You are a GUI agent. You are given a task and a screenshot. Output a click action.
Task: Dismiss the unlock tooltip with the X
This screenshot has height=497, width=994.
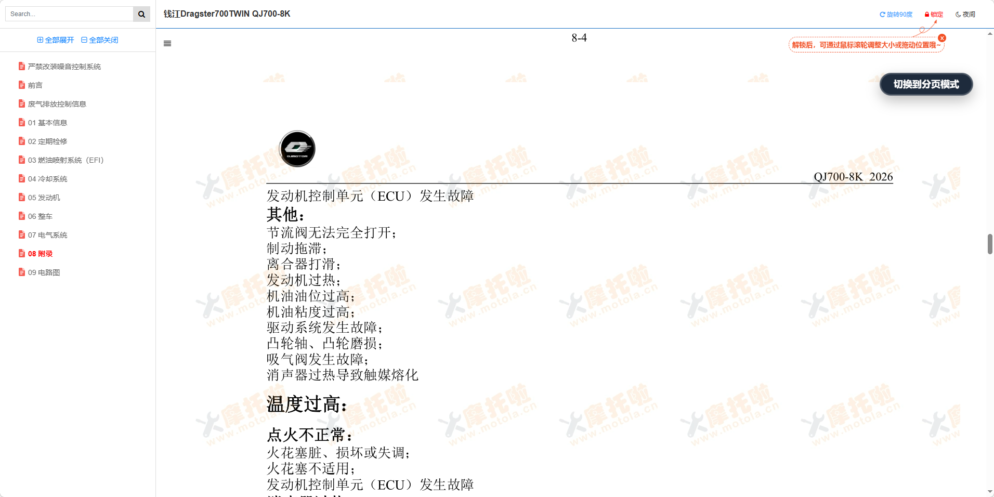(x=942, y=37)
